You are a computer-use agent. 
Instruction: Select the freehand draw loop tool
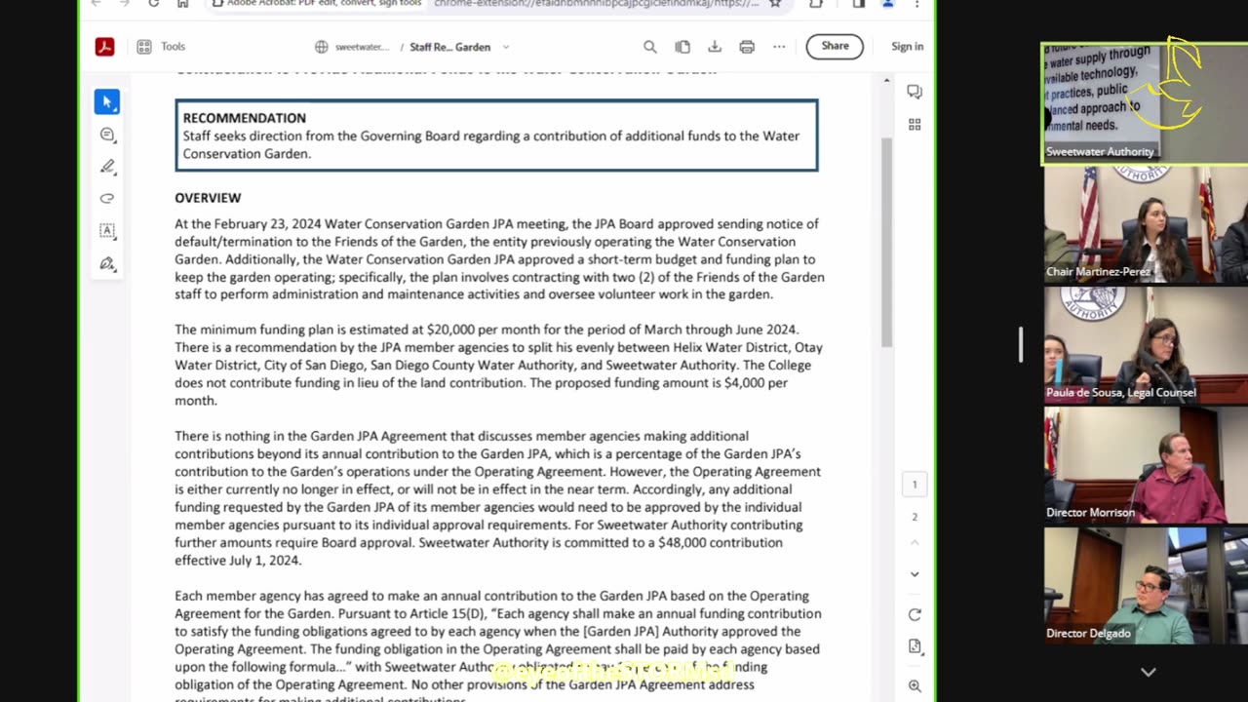tap(107, 199)
